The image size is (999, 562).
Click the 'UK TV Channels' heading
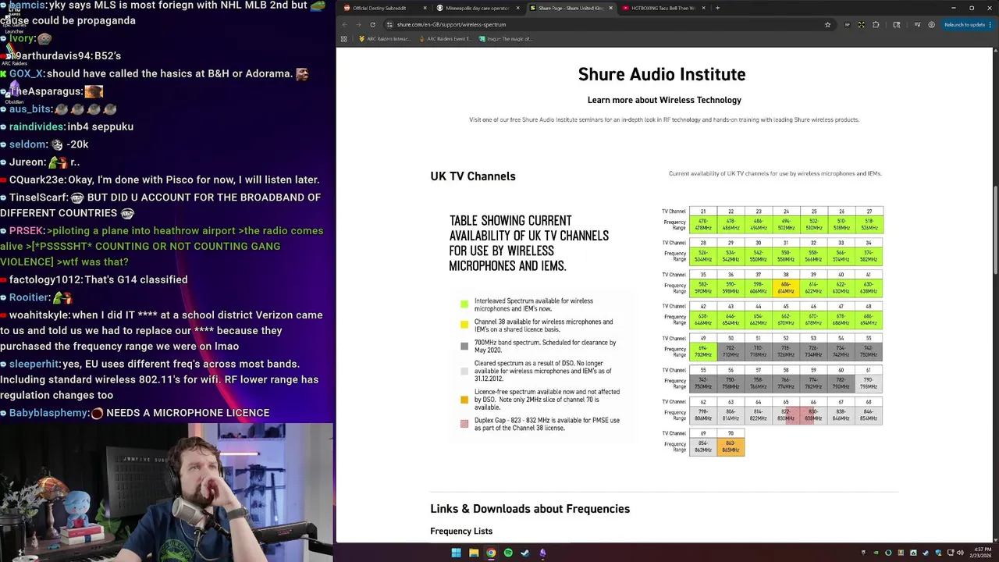[473, 176]
